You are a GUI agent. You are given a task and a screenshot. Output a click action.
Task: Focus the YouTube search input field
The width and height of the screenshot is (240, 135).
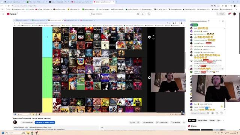pyautogui.click(x=113, y=14)
